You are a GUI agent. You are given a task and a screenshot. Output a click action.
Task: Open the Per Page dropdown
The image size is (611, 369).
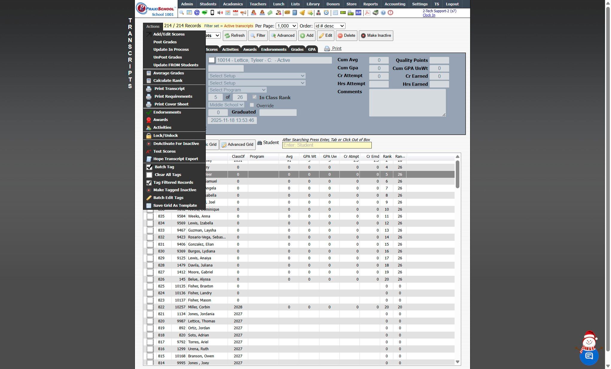pyautogui.click(x=286, y=26)
